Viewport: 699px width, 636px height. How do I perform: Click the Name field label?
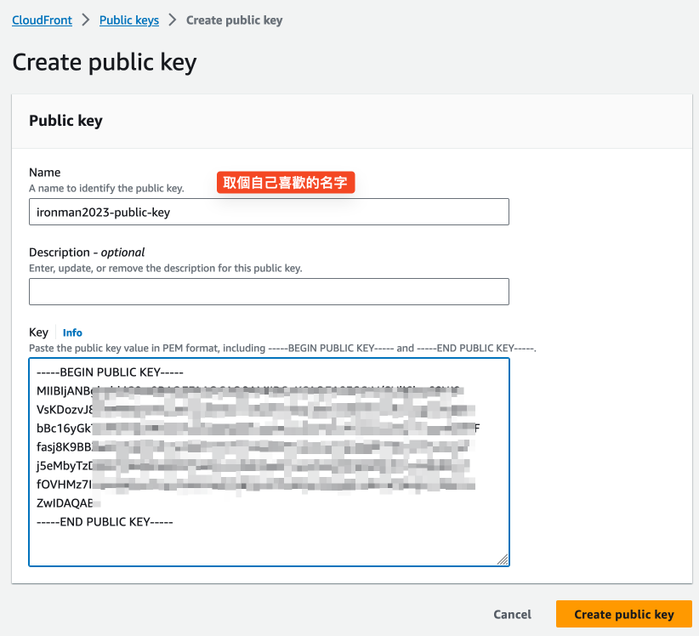click(x=45, y=172)
